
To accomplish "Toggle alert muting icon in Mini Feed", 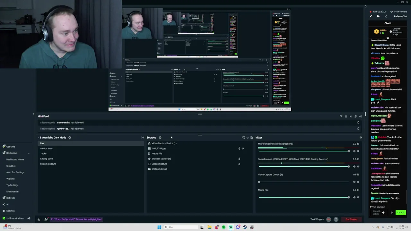I will (355, 116).
